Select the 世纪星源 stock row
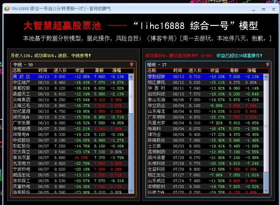The image size is (280, 205). tap(70, 111)
